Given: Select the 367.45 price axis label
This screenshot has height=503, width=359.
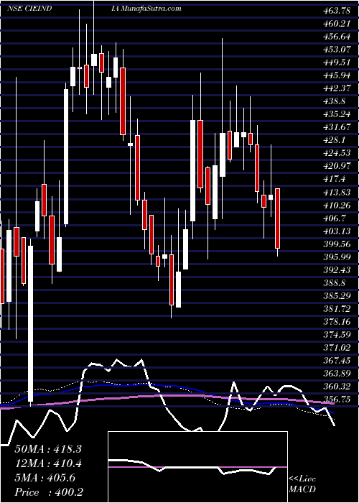Looking at the screenshot, I should (336, 361).
